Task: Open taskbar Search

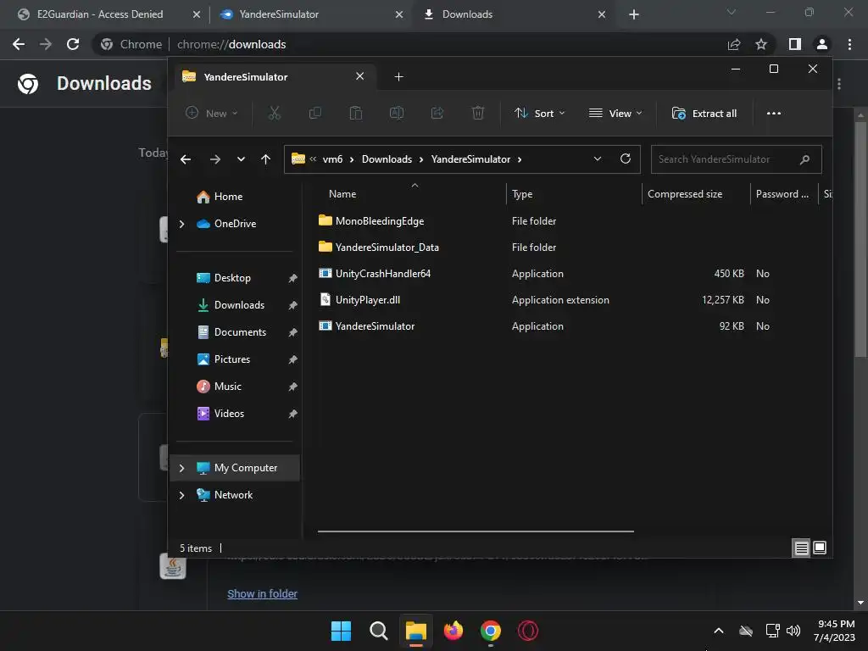Action: (379, 631)
